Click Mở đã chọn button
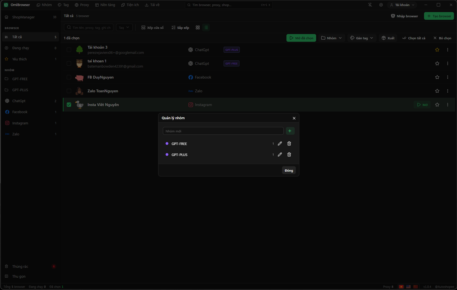This screenshot has height=290, width=457. click(301, 38)
